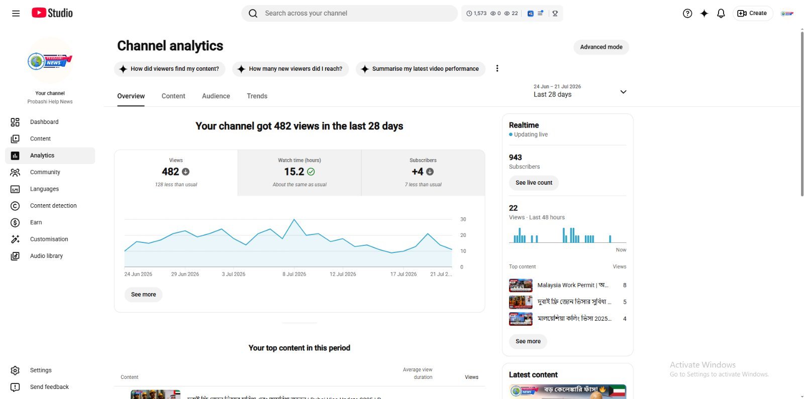Screen dimensions: 804x399
Task: Click the Content detection copyright icon
Action: point(15,206)
